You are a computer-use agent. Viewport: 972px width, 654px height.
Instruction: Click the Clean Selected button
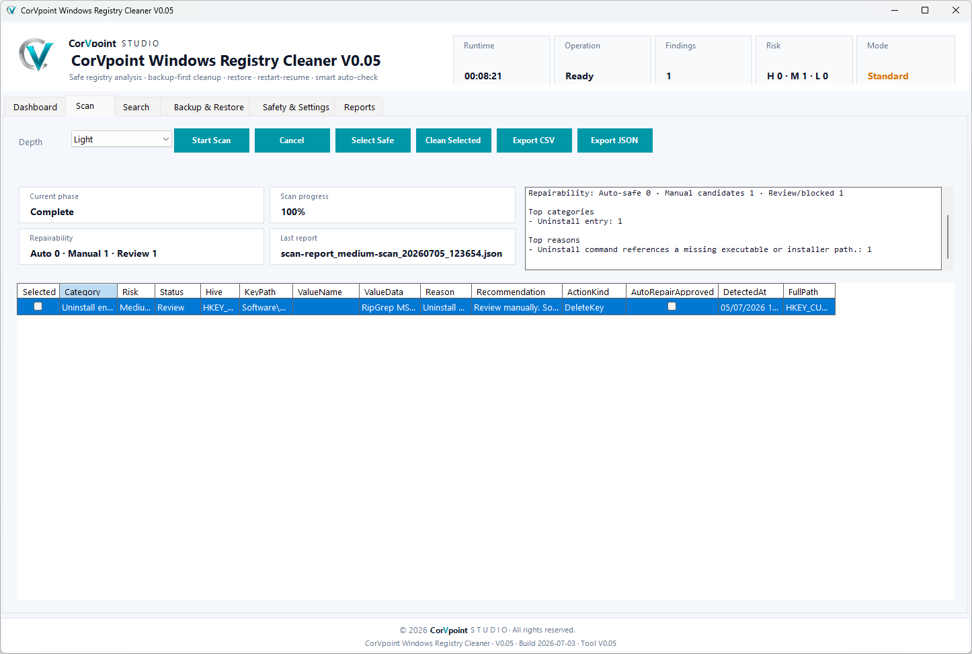(454, 140)
